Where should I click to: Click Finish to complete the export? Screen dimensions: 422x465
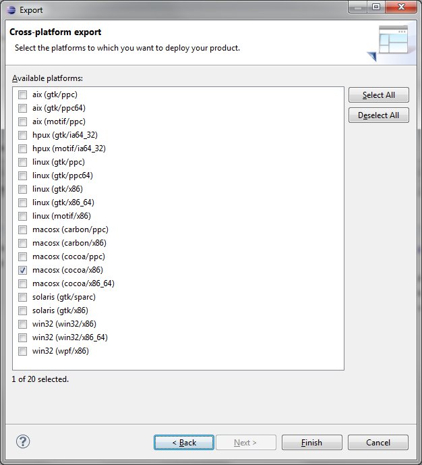[311, 443]
